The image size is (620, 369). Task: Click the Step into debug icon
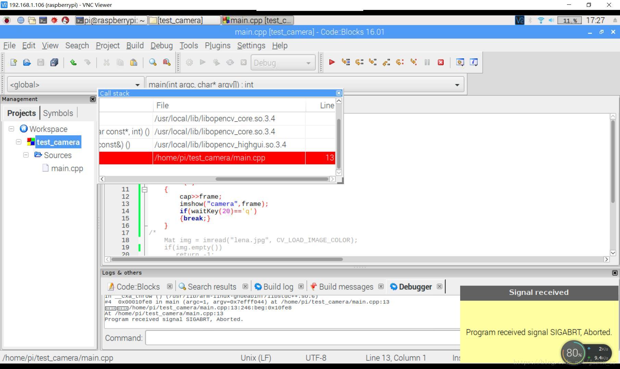[x=373, y=62]
